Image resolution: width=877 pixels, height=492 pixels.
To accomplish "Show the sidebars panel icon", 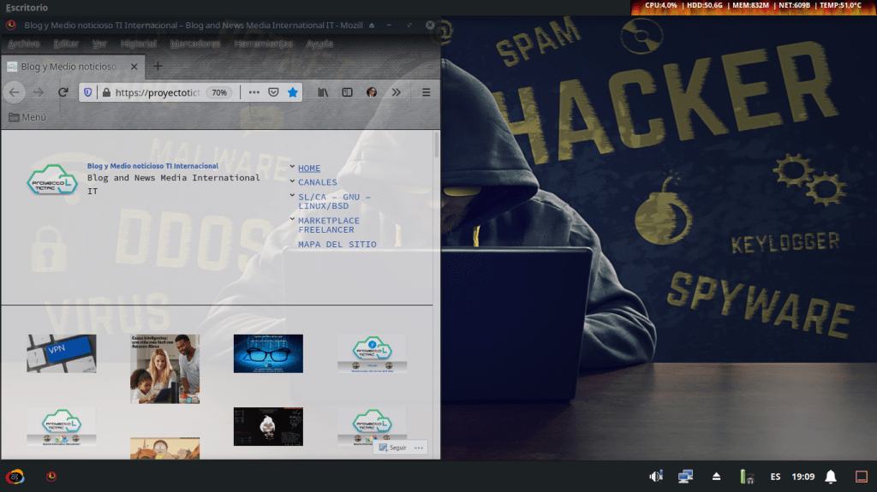I will point(347,92).
